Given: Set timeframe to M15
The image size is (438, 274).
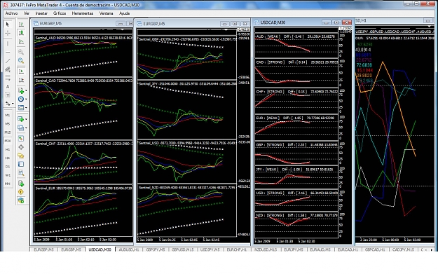Looking at the screenshot, I should point(8,132).
